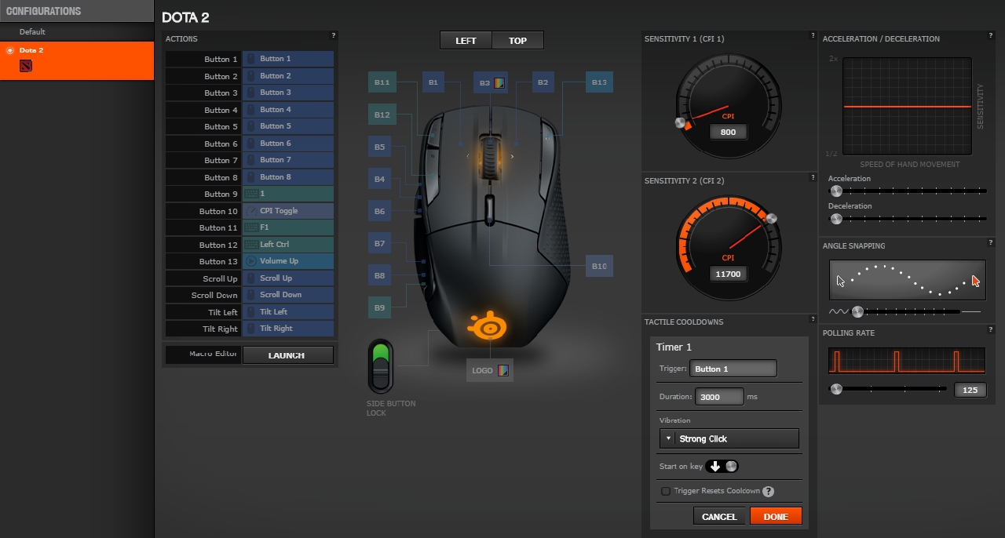Viewport: 1005px width, 538px height.
Task: Select the B13 marker on the mouse diagram
Action: coord(600,82)
